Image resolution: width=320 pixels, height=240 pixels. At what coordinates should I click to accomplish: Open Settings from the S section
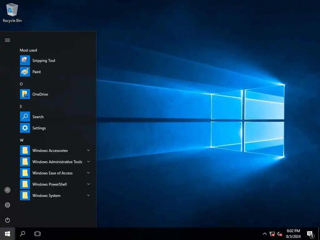55,128
